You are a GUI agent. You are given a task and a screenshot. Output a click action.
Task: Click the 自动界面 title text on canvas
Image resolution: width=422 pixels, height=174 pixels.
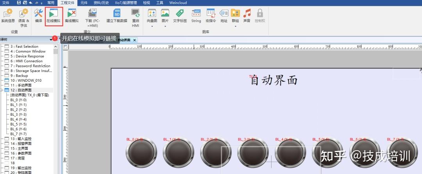(274, 80)
